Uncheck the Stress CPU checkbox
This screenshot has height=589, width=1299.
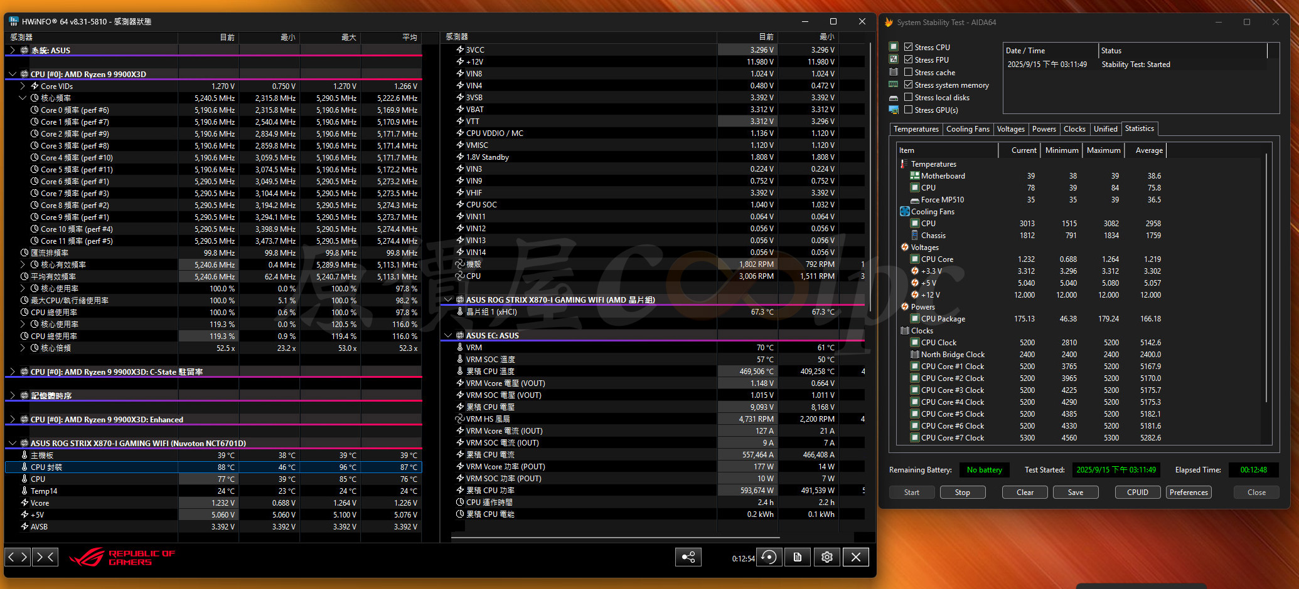point(908,47)
